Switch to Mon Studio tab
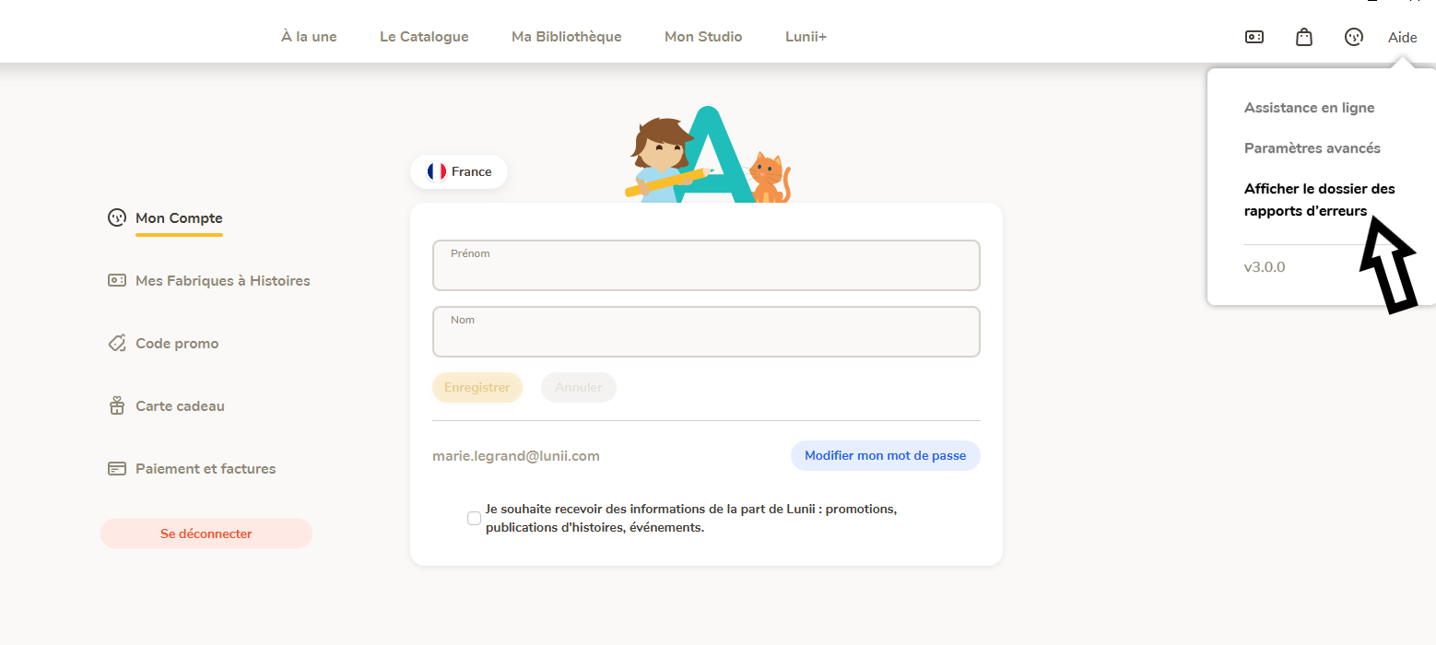Viewport: 1436px width, 645px height. click(x=703, y=37)
